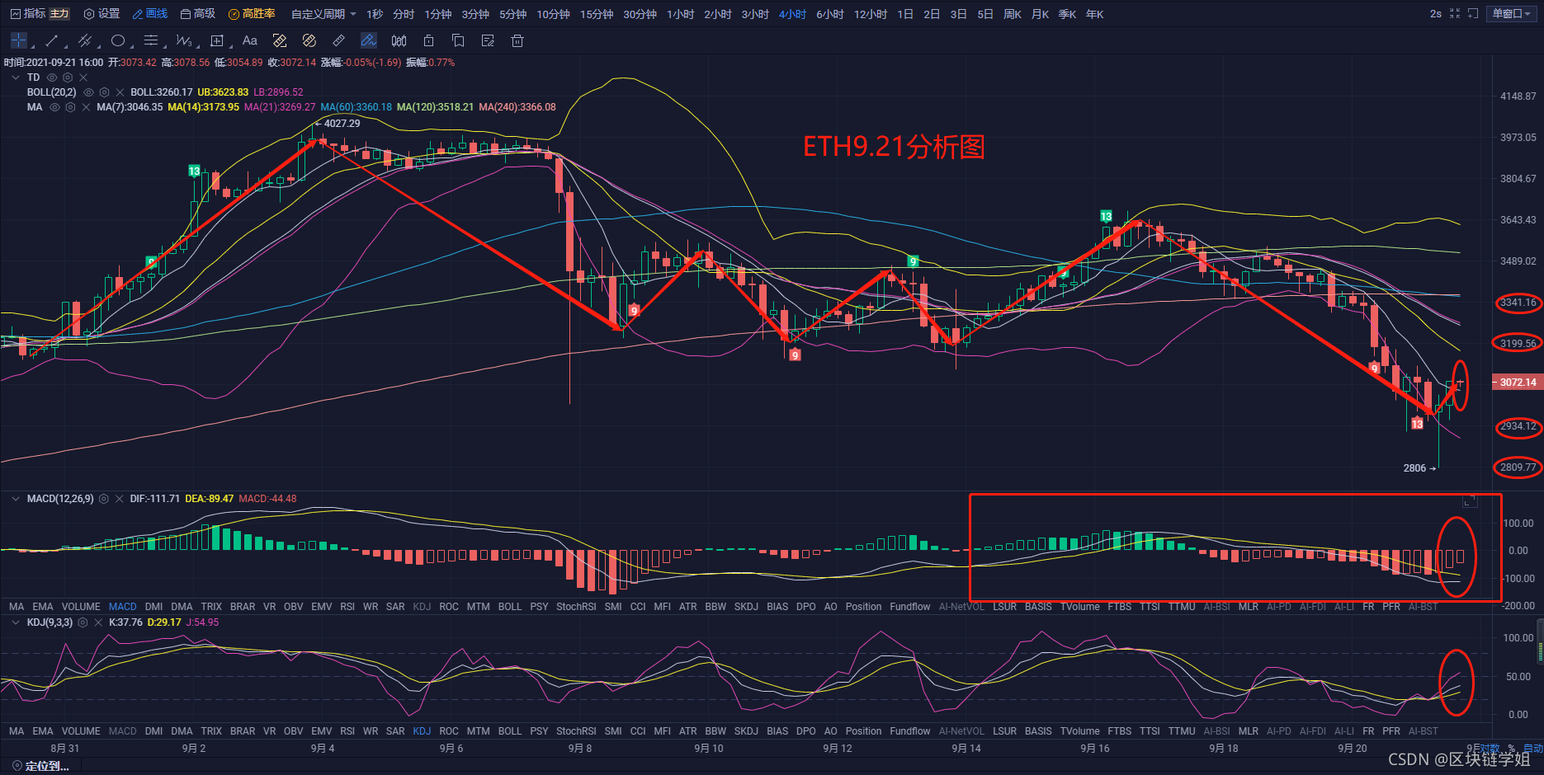This screenshot has width=1544, height=775.
Task: Click the lock drawings icon
Action: point(428,40)
